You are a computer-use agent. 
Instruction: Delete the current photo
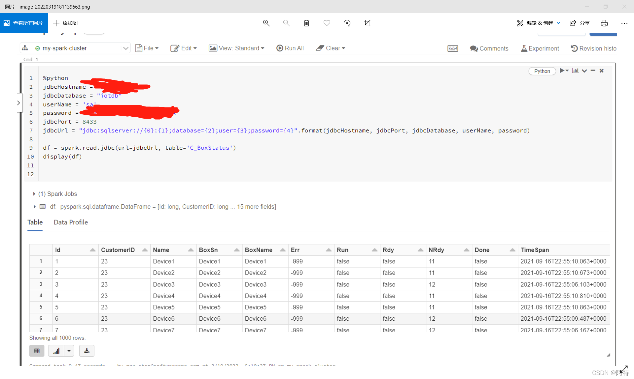pyautogui.click(x=306, y=23)
